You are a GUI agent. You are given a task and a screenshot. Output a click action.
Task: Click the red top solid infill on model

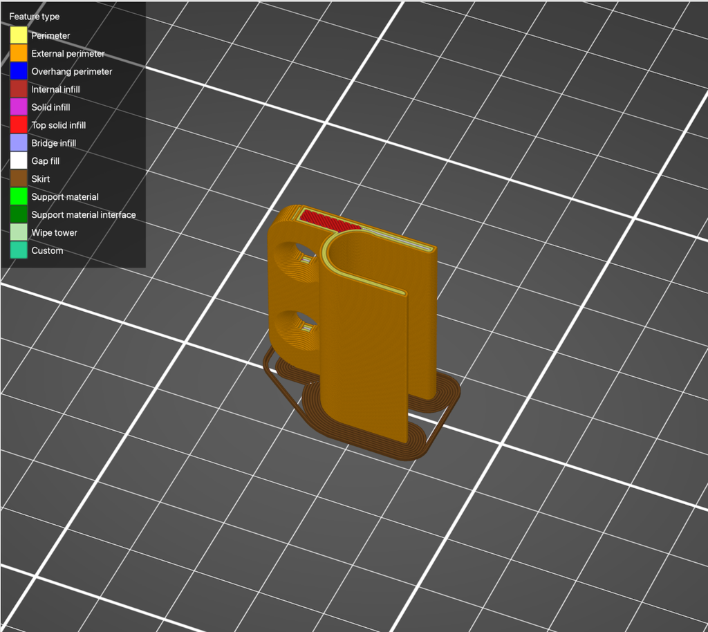point(328,220)
